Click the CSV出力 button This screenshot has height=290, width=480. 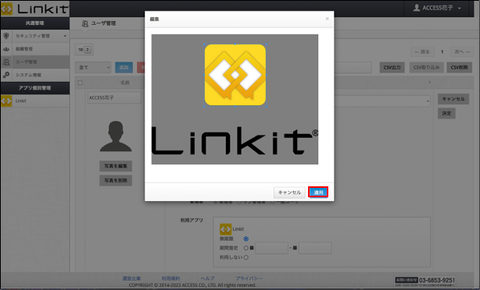(392, 68)
